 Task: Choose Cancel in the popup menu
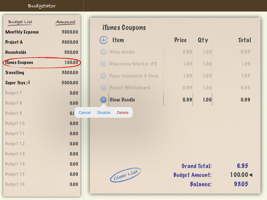coord(85,113)
